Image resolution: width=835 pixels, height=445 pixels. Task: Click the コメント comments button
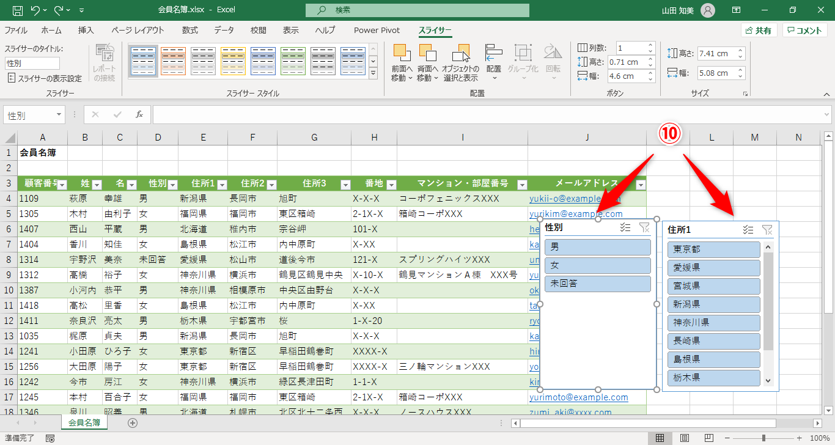tap(804, 31)
